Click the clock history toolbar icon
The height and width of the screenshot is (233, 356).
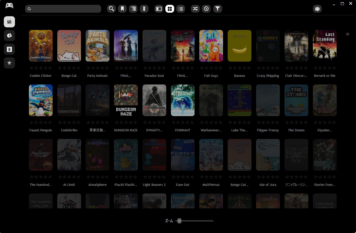[206, 9]
